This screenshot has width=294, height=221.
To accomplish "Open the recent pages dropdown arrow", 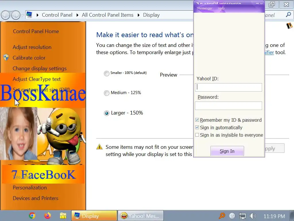I will tap(23, 15).
